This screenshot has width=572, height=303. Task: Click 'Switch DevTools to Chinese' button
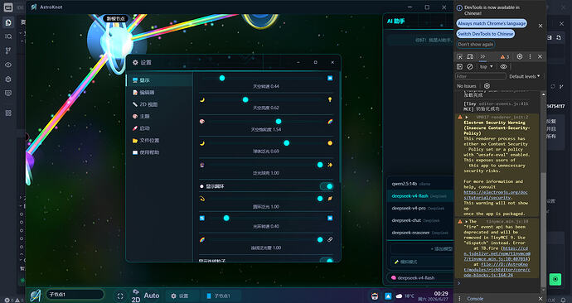[486, 34]
